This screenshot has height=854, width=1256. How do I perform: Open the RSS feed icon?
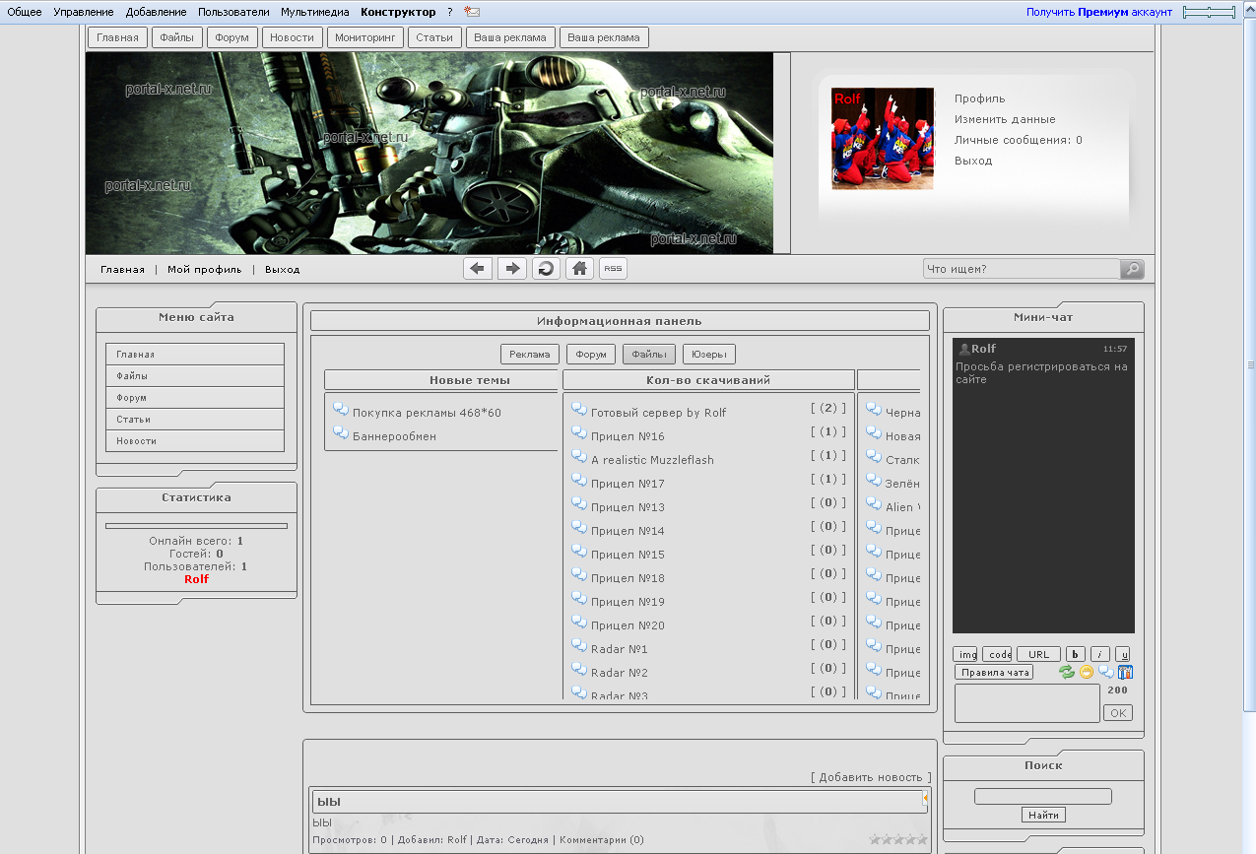click(613, 269)
